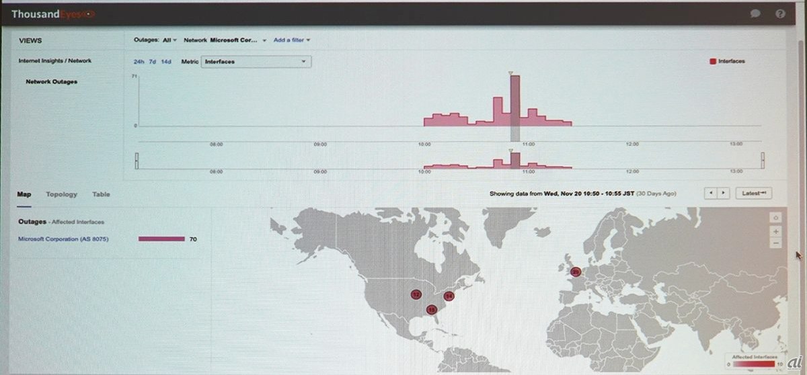Open Microsoft Corporation (AS 8075) link
This screenshot has width=807, height=375.
pyautogui.click(x=63, y=239)
